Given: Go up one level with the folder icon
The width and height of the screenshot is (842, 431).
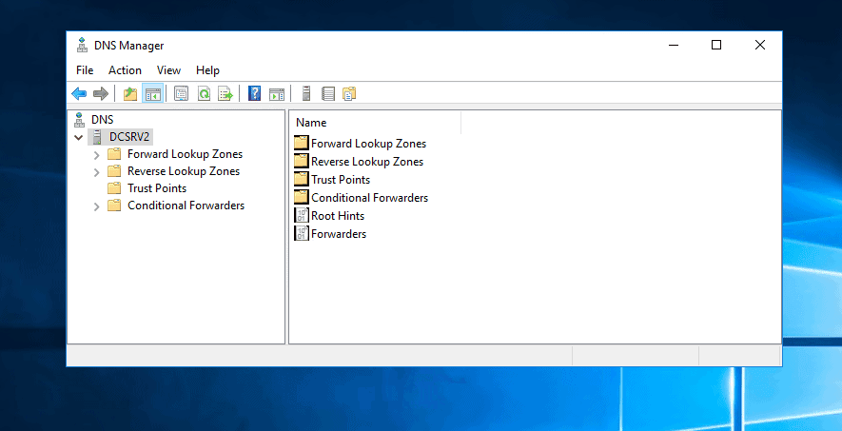Looking at the screenshot, I should coord(130,94).
